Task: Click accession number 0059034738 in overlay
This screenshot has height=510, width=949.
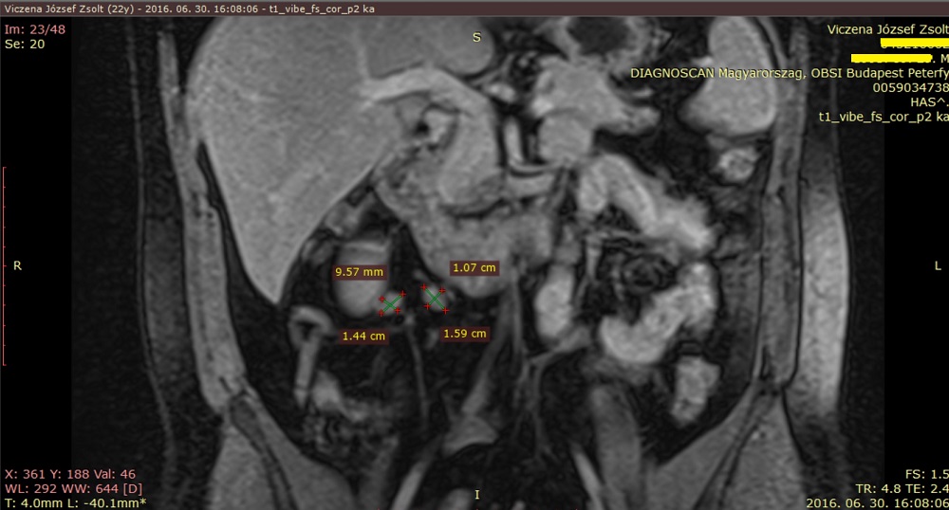Action: coord(909,87)
